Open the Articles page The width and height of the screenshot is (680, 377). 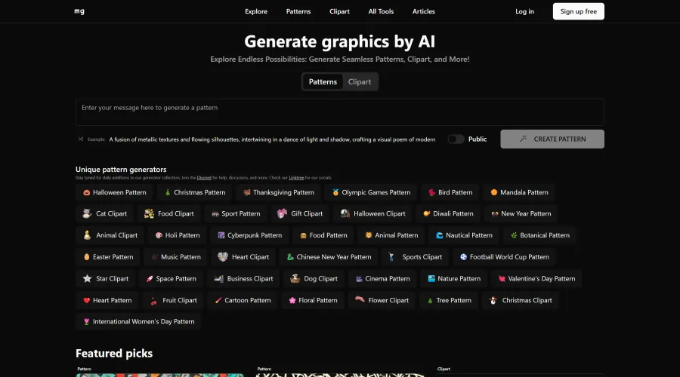tap(423, 11)
